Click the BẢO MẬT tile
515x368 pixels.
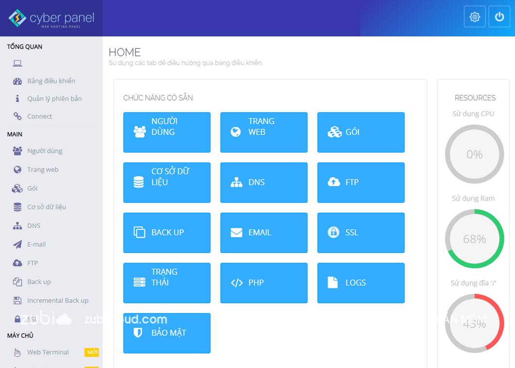[167, 333]
